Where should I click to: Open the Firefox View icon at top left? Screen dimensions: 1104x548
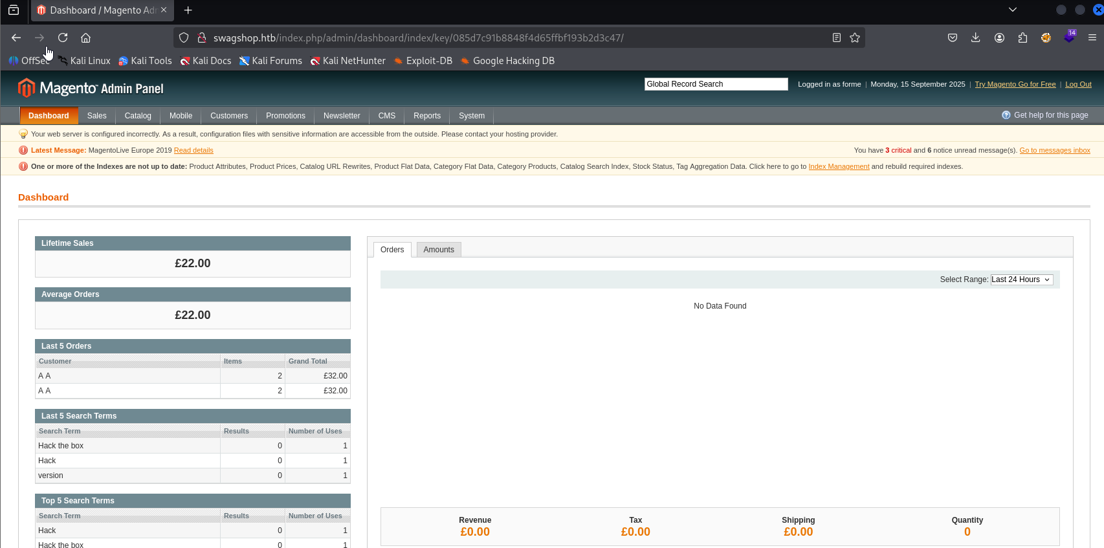(x=14, y=10)
